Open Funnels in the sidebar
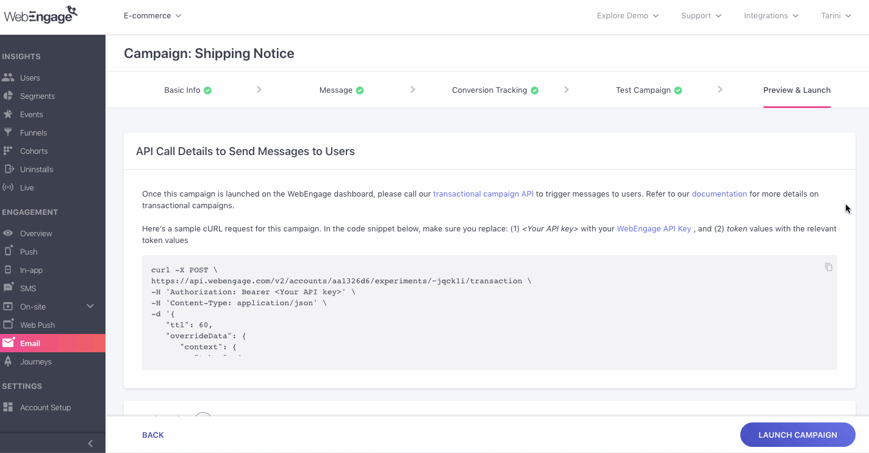 click(x=34, y=132)
